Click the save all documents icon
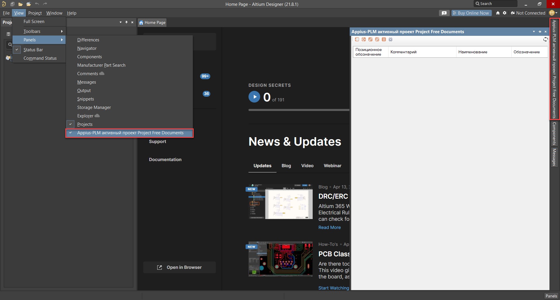This screenshot has height=300, width=560. pyautogui.click(x=12, y=4)
